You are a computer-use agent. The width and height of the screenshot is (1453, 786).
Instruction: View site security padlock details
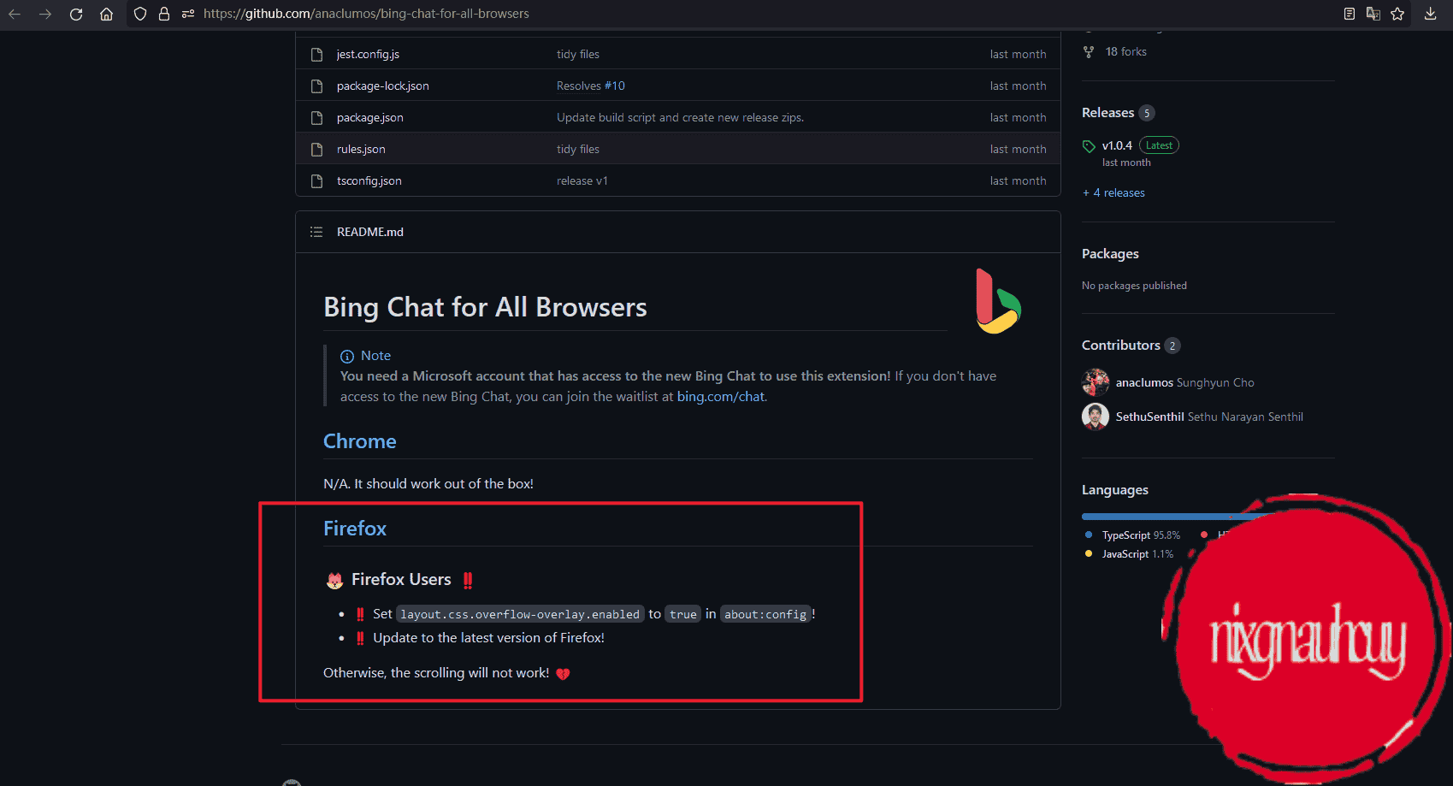click(x=164, y=14)
